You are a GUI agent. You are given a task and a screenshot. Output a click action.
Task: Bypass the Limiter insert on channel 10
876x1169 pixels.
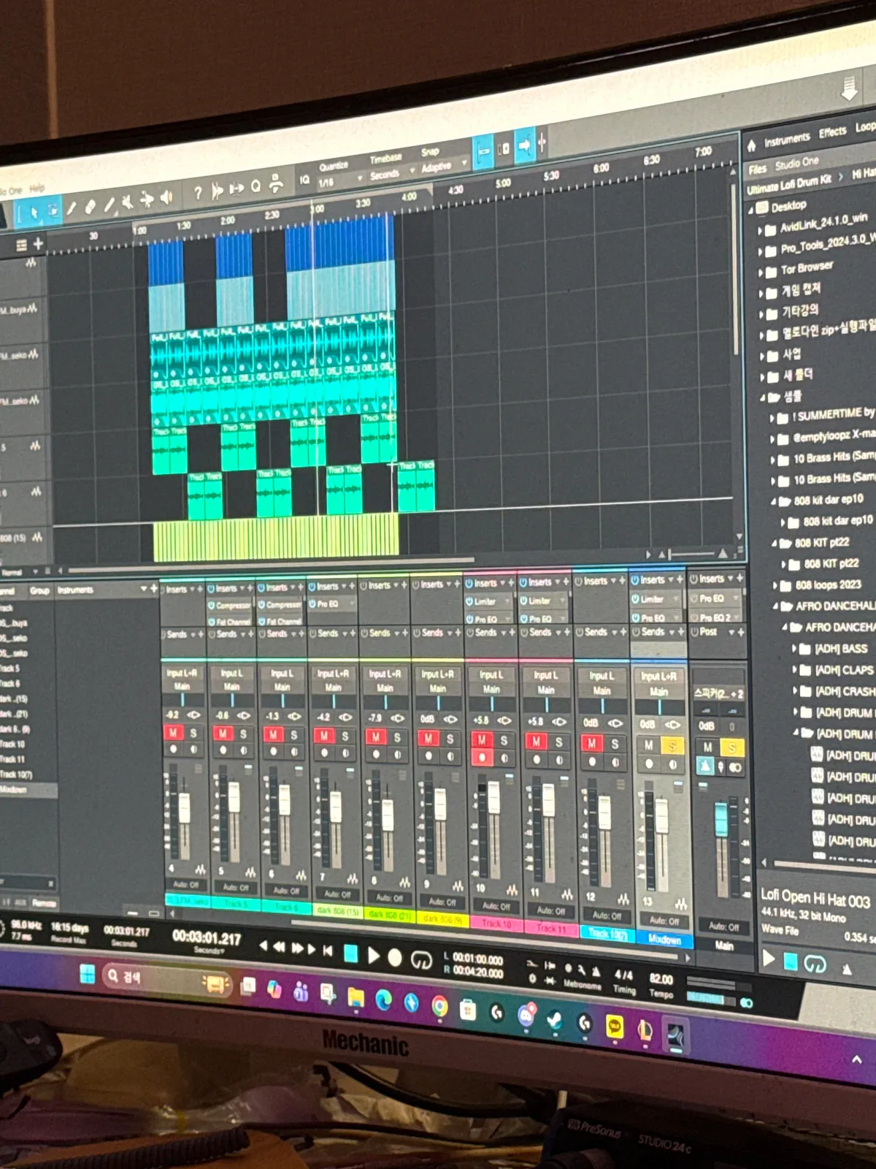[470, 601]
